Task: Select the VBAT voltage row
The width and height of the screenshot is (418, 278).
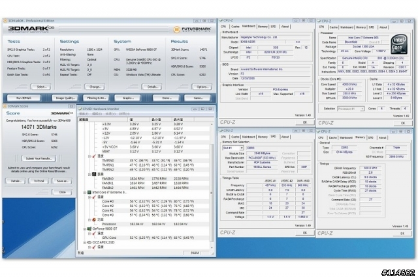Action: pos(144,152)
